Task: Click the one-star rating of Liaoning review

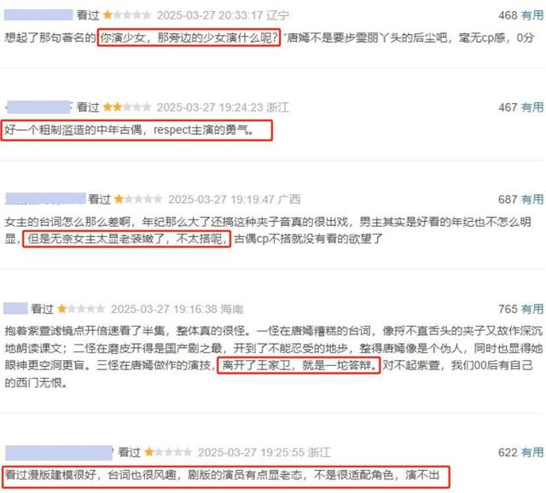Action: coord(127,15)
